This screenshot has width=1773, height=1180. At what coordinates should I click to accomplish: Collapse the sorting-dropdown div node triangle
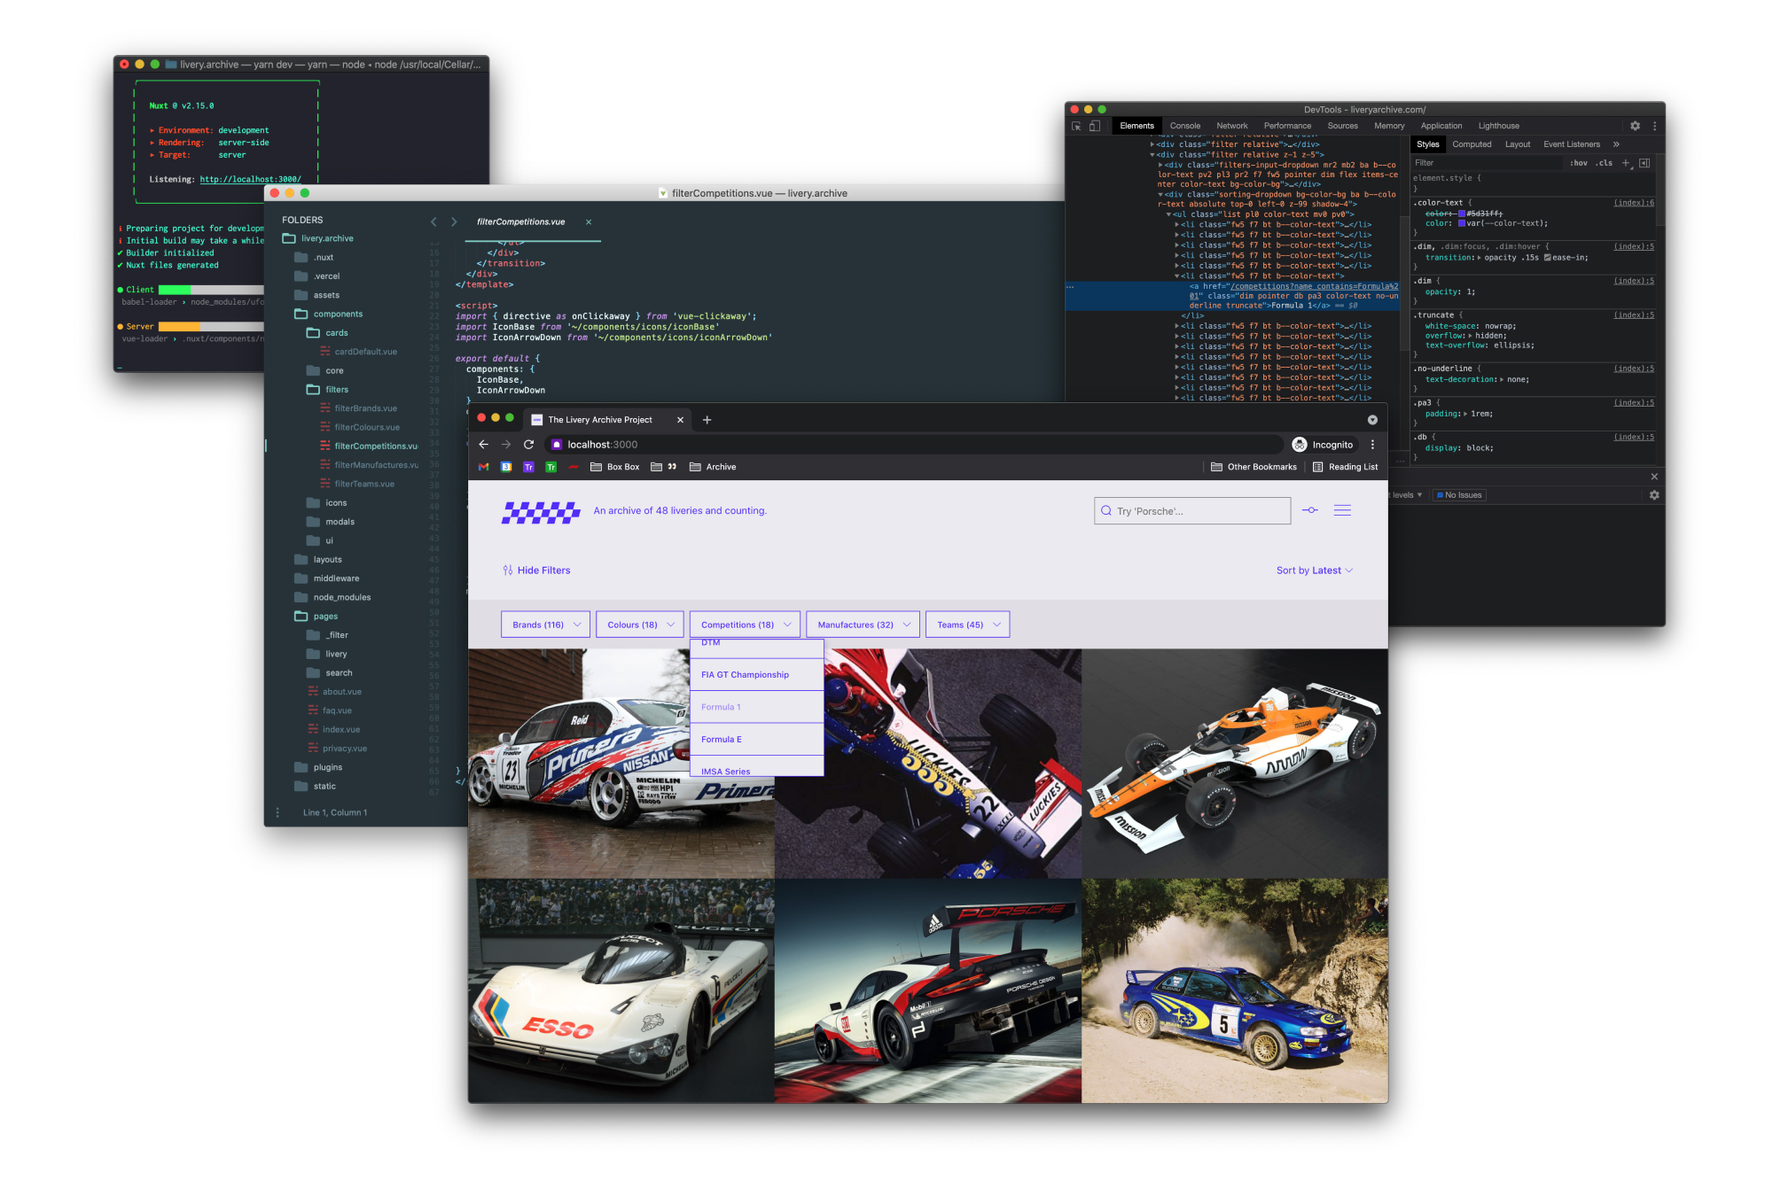(1160, 195)
